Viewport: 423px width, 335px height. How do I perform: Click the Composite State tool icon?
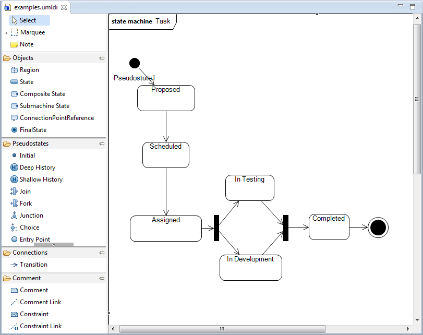coord(14,94)
